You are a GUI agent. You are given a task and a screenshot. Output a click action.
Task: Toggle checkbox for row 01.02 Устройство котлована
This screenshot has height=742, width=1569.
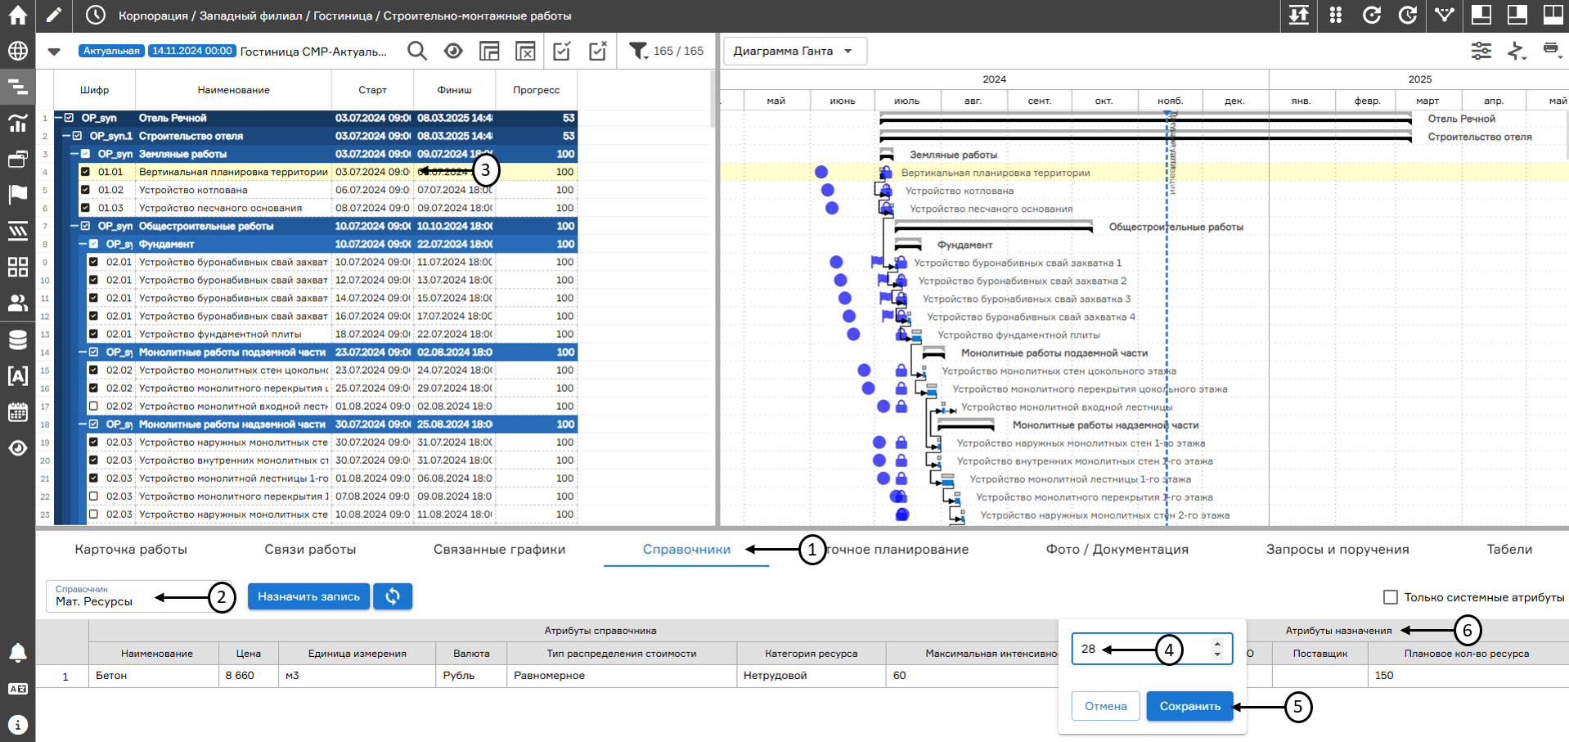point(85,190)
